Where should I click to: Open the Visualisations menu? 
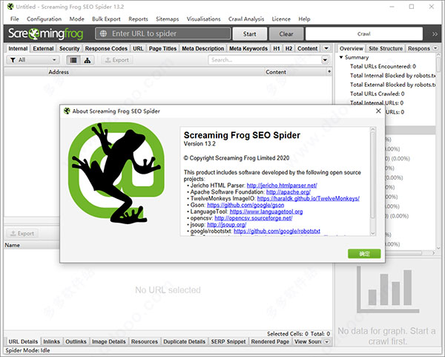(203, 19)
